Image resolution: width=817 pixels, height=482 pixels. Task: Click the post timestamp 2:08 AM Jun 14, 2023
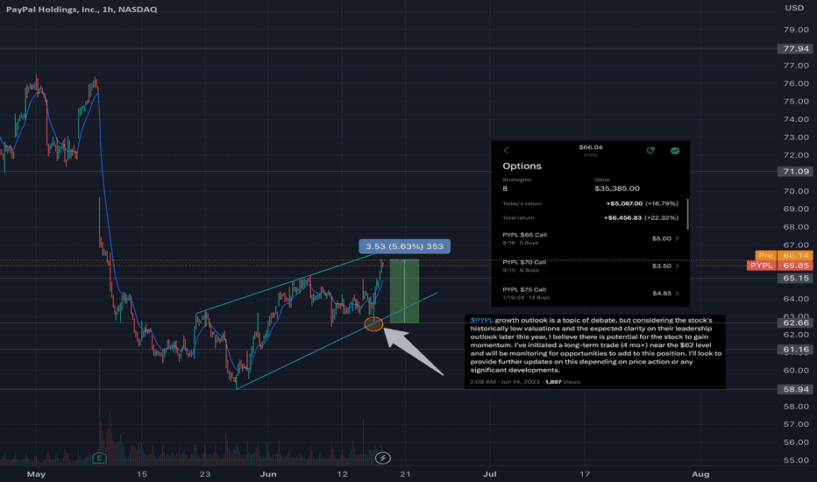pos(504,382)
